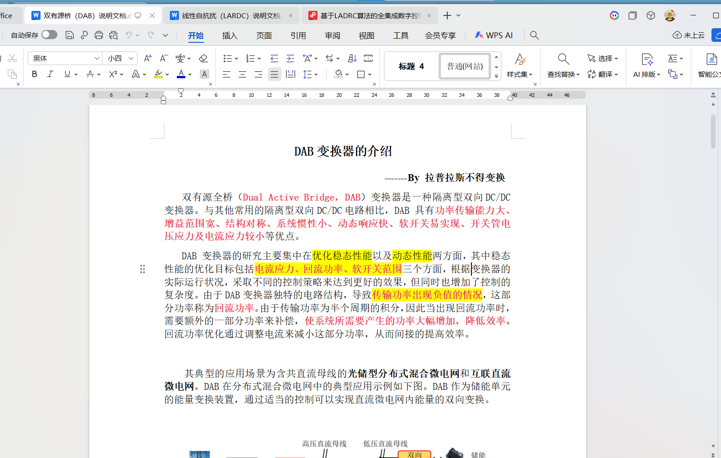Open 查找替换 find and replace

pyautogui.click(x=563, y=65)
